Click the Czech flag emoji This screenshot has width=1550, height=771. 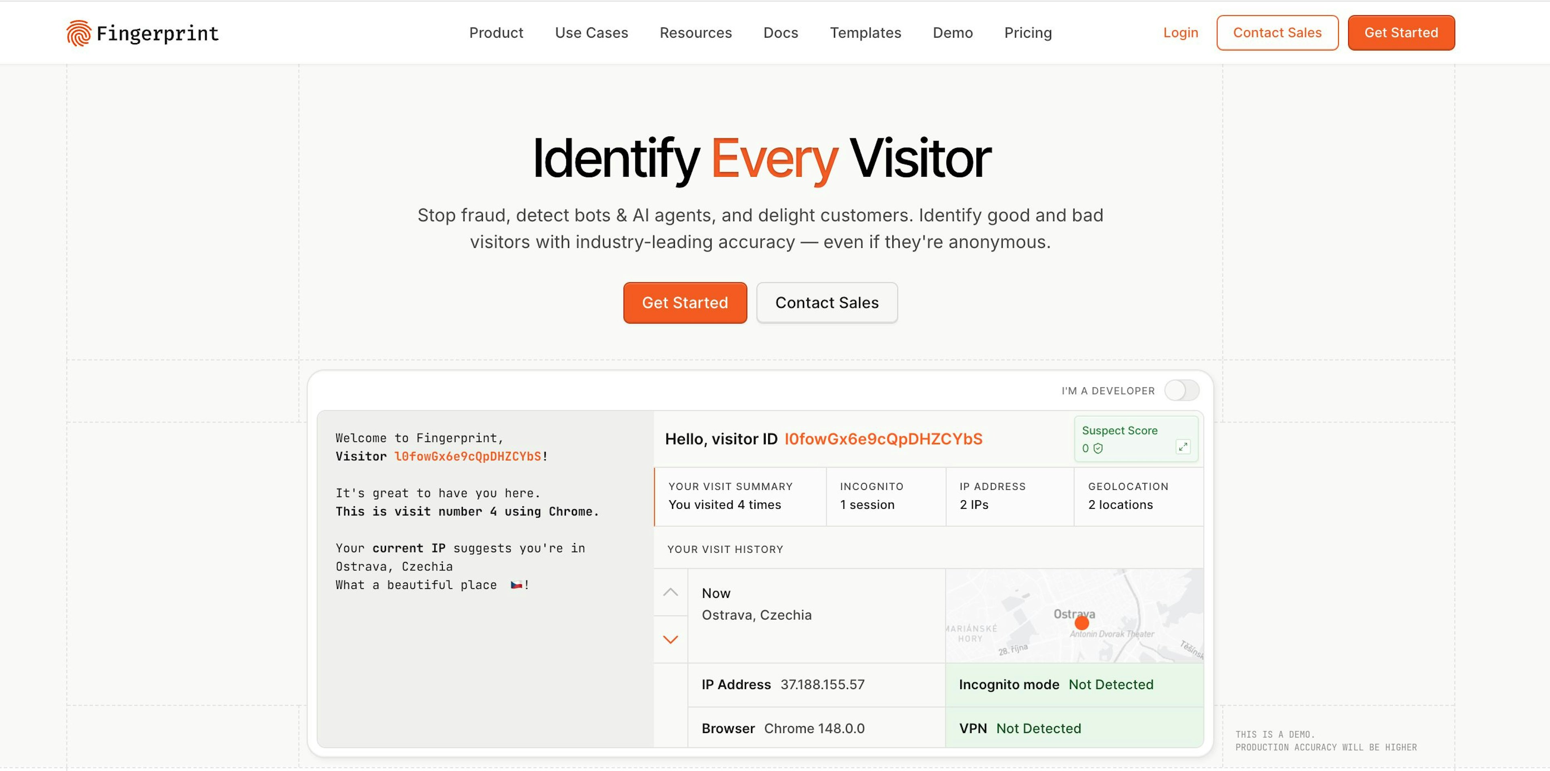point(516,585)
